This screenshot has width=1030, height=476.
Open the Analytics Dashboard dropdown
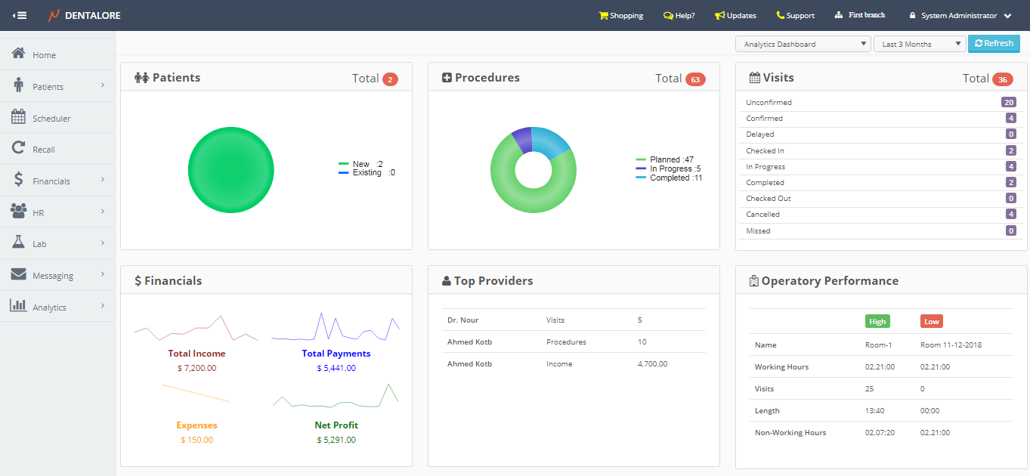pyautogui.click(x=803, y=44)
